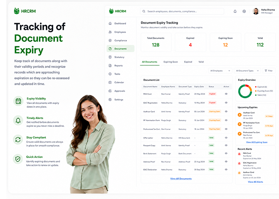
Task: Click the Quick Action shield icon
Action: pyautogui.click(x=18, y=159)
